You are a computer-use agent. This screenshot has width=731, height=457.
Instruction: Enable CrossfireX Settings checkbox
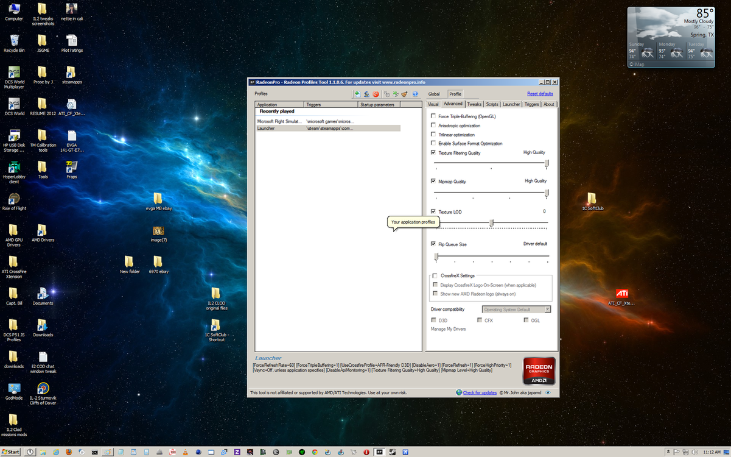point(435,275)
